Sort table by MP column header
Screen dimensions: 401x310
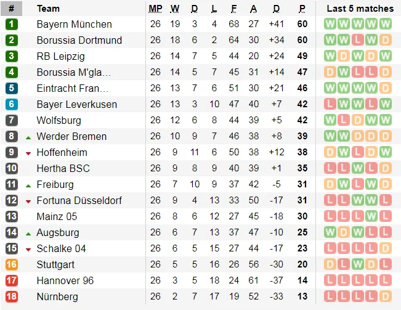click(x=155, y=9)
